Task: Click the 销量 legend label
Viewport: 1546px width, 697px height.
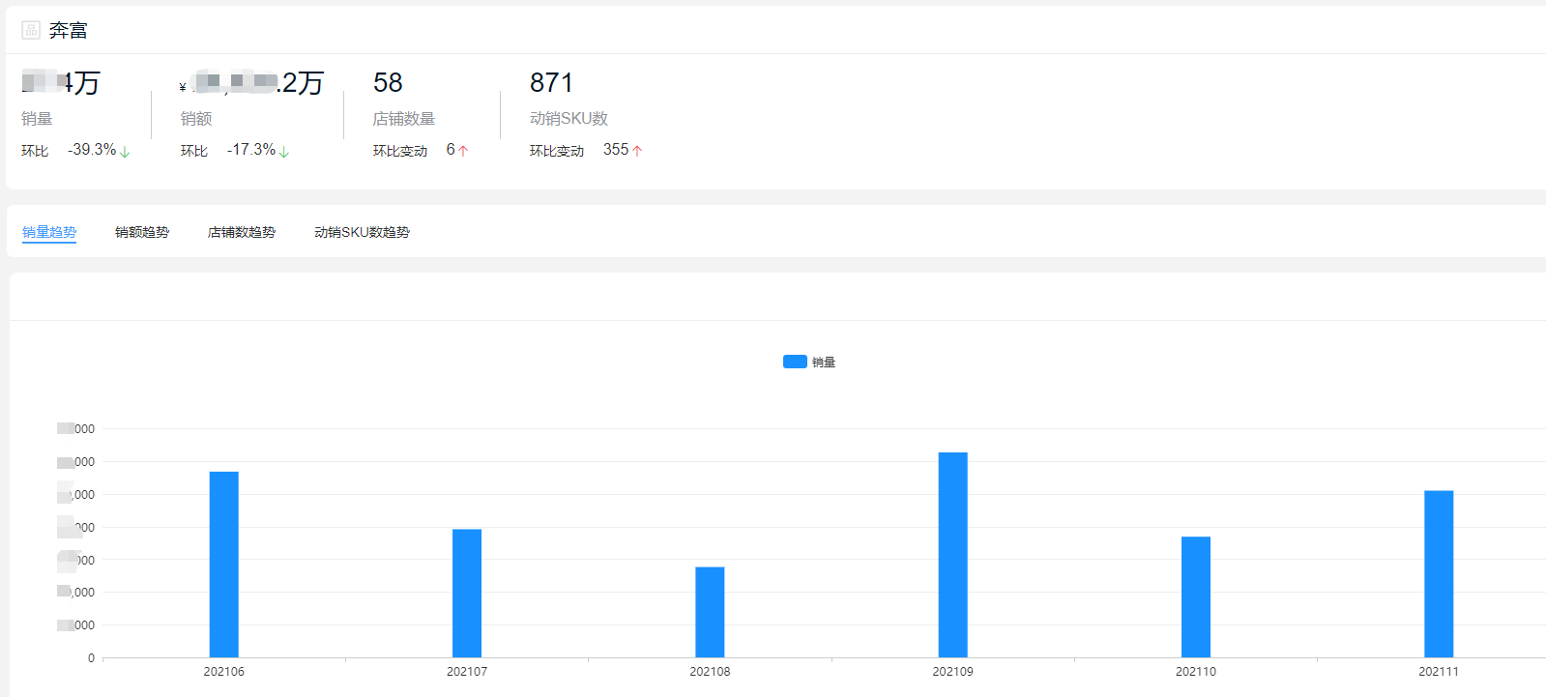Action: point(824,363)
